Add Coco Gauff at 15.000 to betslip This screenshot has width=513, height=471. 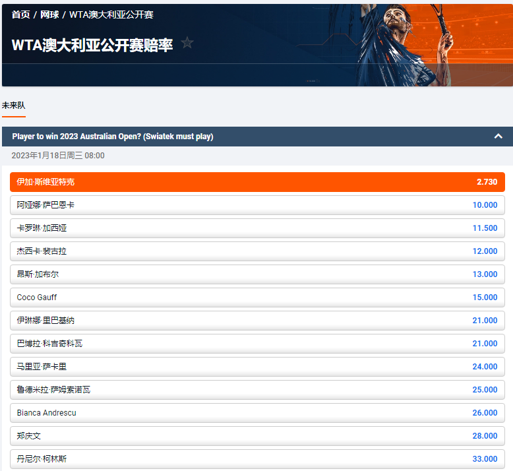click(x=257, y=298)
